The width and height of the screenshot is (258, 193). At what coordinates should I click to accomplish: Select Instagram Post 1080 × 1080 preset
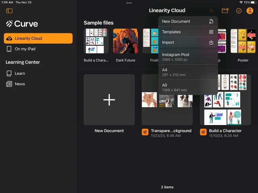point(188,57)
